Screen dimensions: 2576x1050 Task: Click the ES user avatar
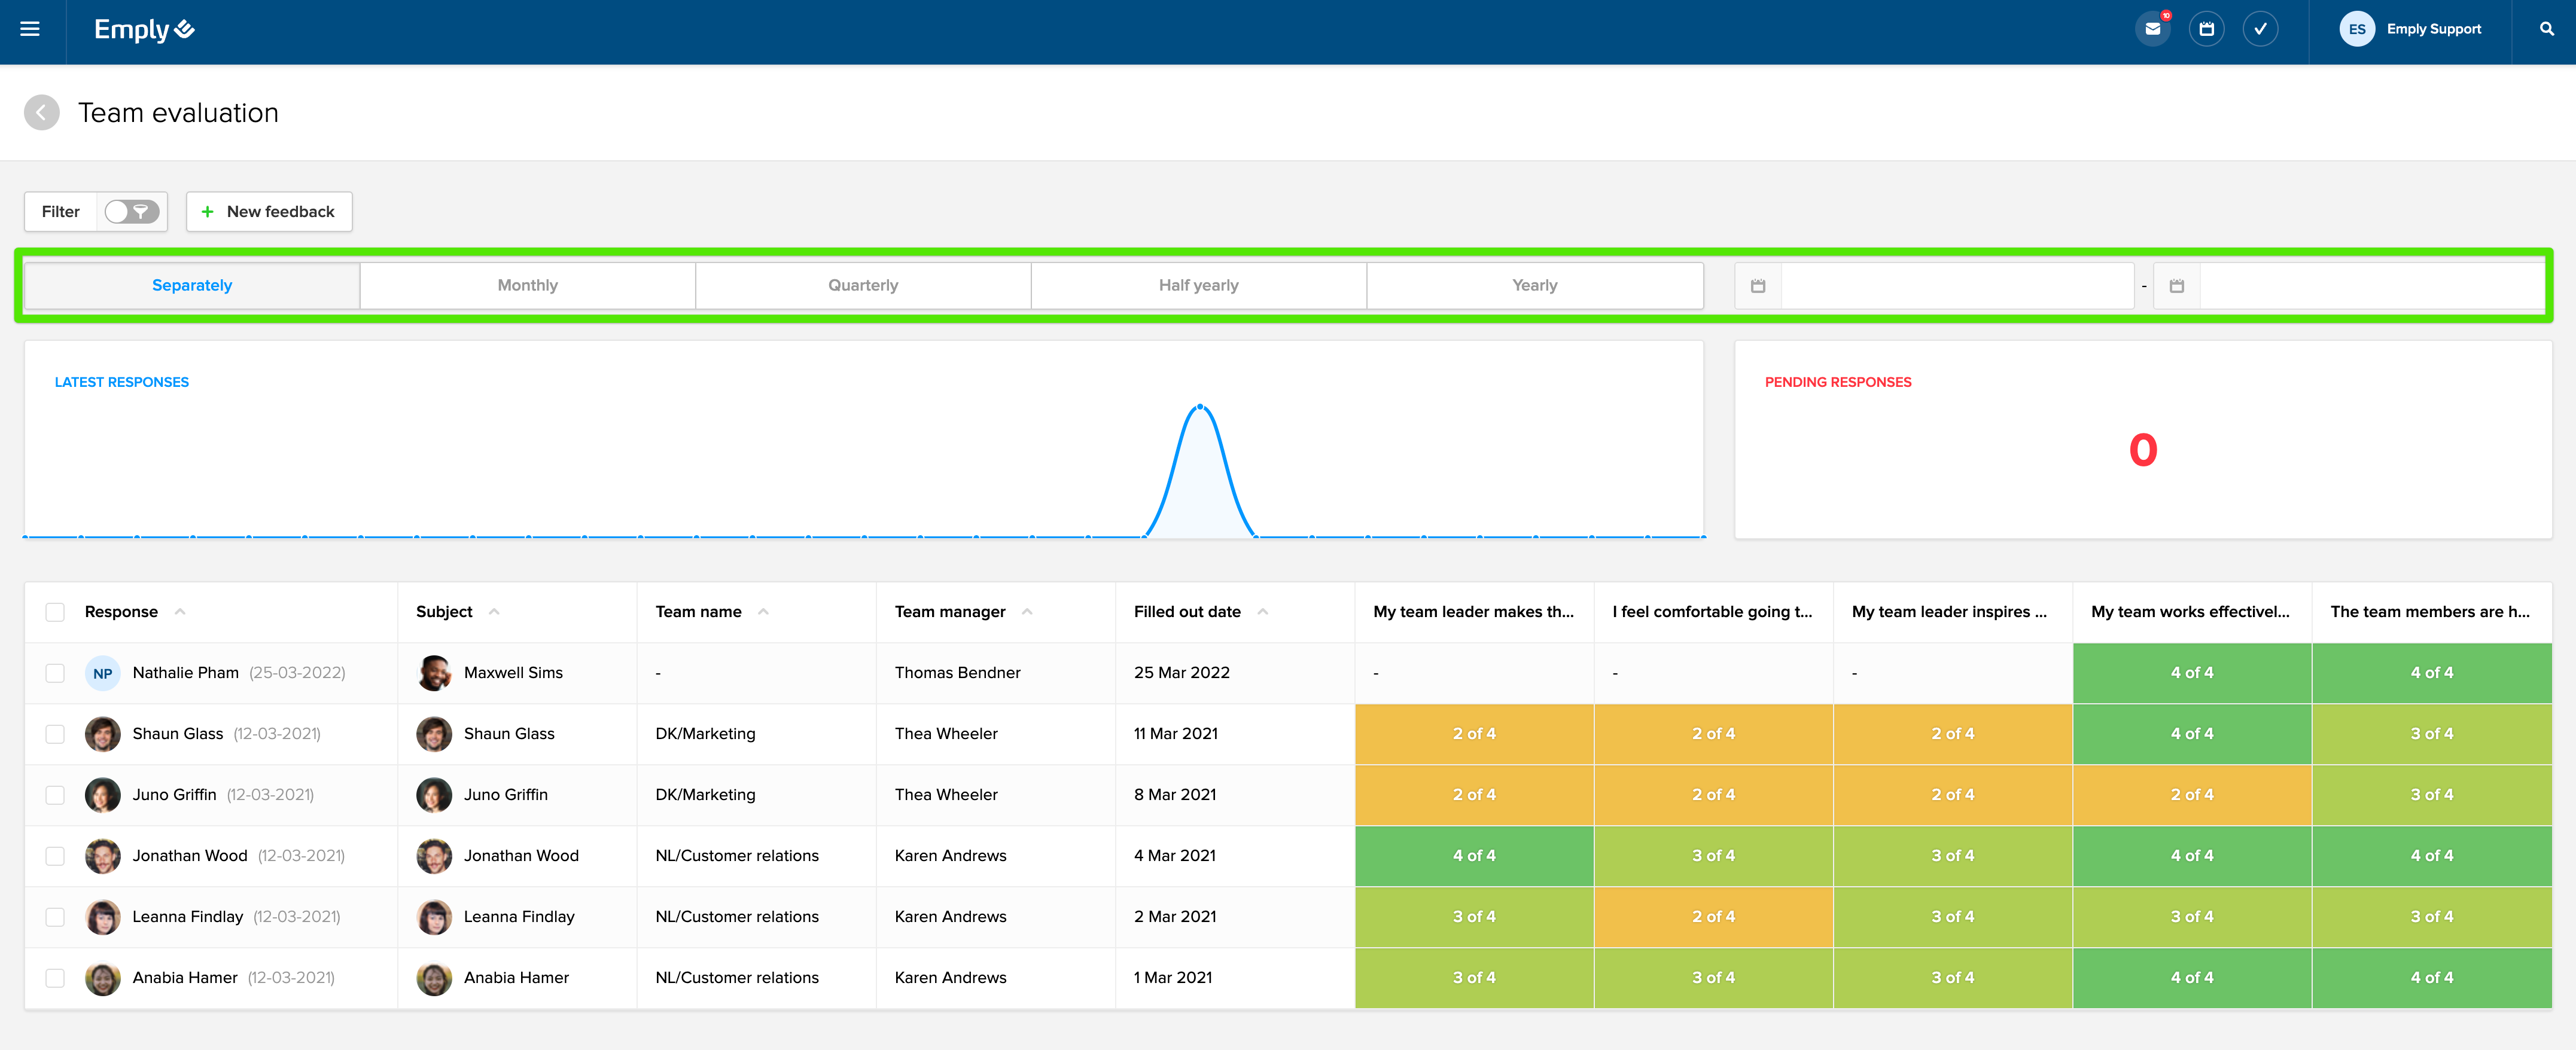[2356, 29]
